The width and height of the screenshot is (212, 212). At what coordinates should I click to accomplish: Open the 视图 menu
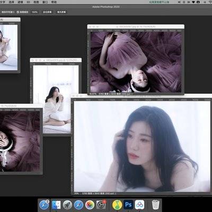click(x=36, y=2)
